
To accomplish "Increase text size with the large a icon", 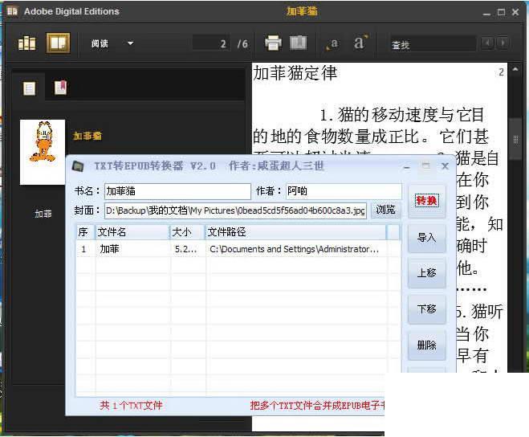I will pos(360,43).
